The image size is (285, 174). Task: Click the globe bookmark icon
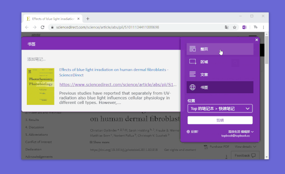point(193,87)
